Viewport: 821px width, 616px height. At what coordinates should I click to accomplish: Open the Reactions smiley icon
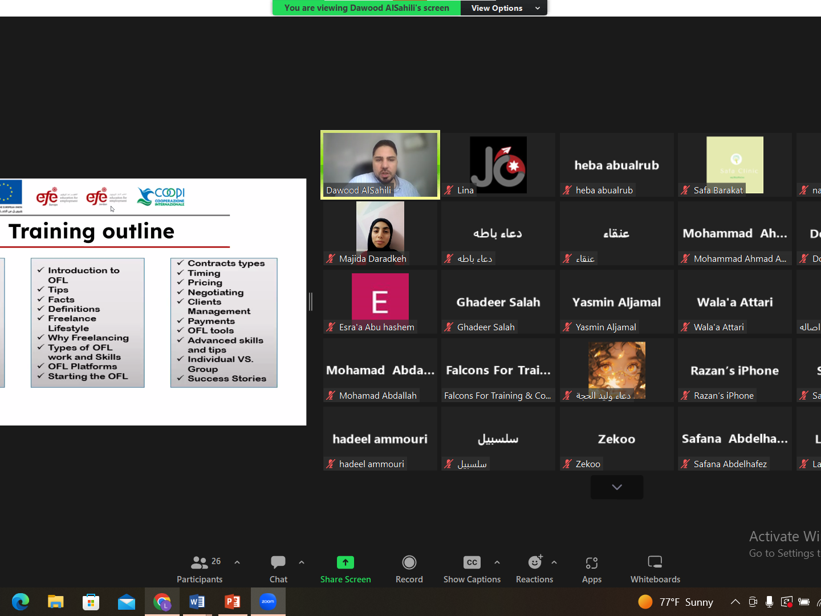coord(534,563)
